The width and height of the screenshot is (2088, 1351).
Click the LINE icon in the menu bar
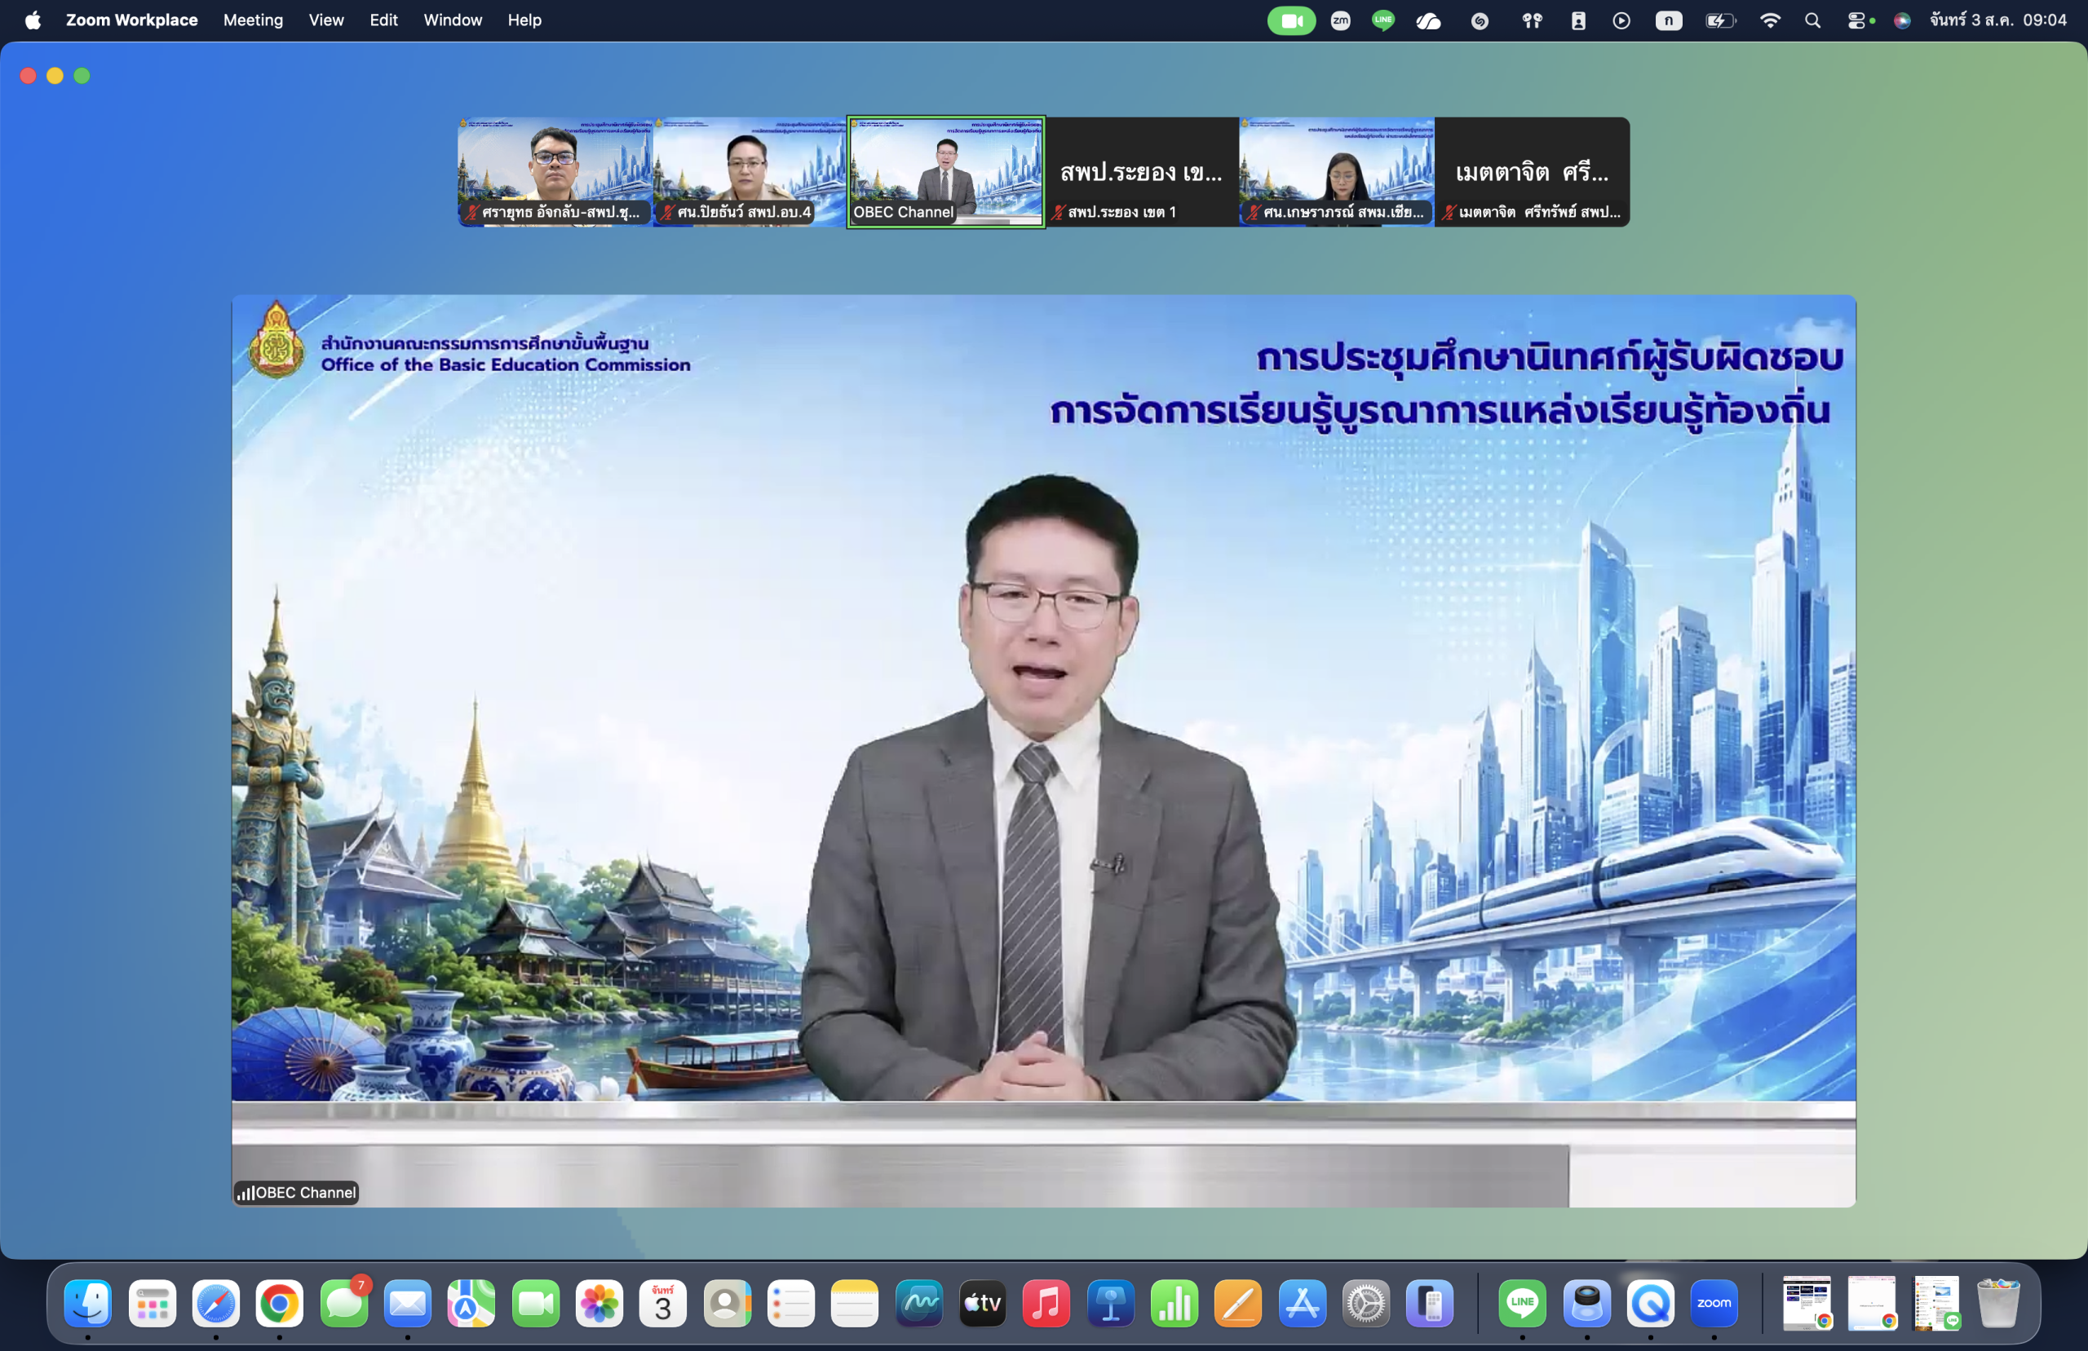pyautogui.click(x=1382, y=20)
